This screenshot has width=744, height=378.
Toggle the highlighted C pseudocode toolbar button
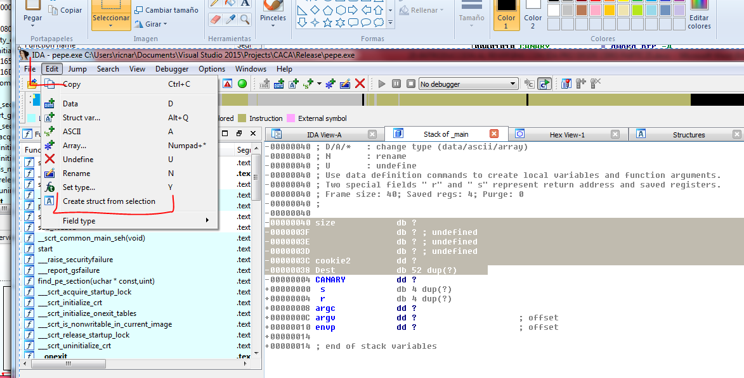[x=544, y=84]
